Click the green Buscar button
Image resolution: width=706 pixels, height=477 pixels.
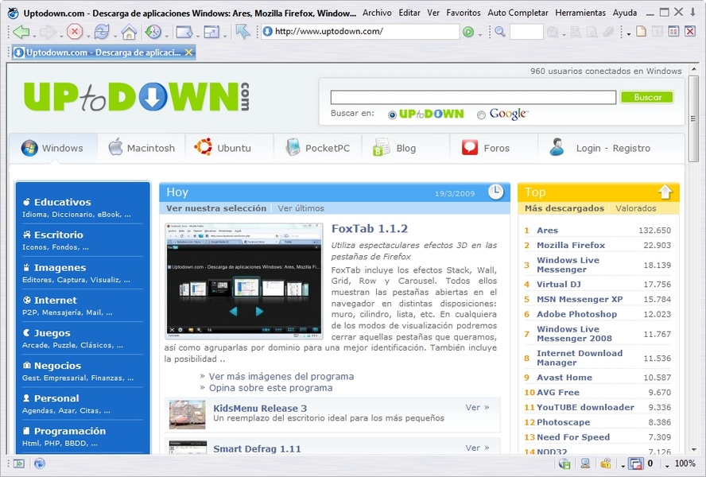pos(647,97)
